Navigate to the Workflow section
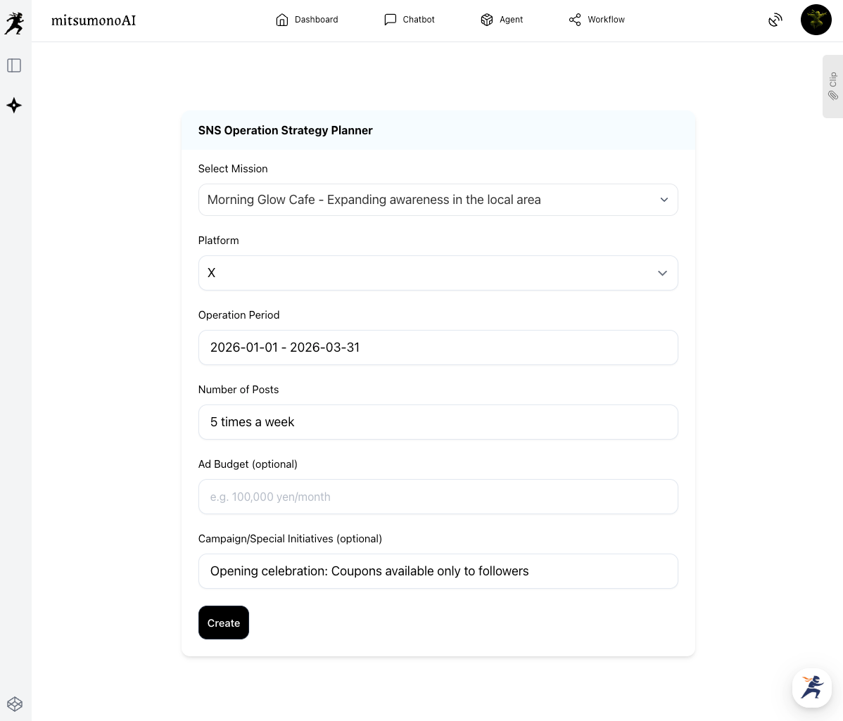This screenshot has height=721, width=843. pyautogui.click(x=597, y=20)
